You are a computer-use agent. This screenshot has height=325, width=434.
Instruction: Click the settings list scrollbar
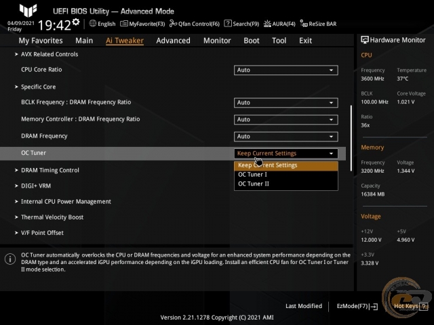tap(351, 138)
